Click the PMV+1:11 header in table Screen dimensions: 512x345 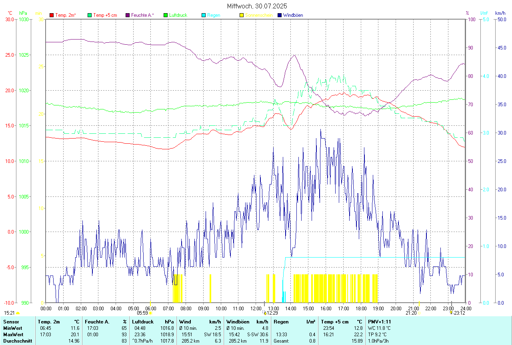click(x=380, y=321)
